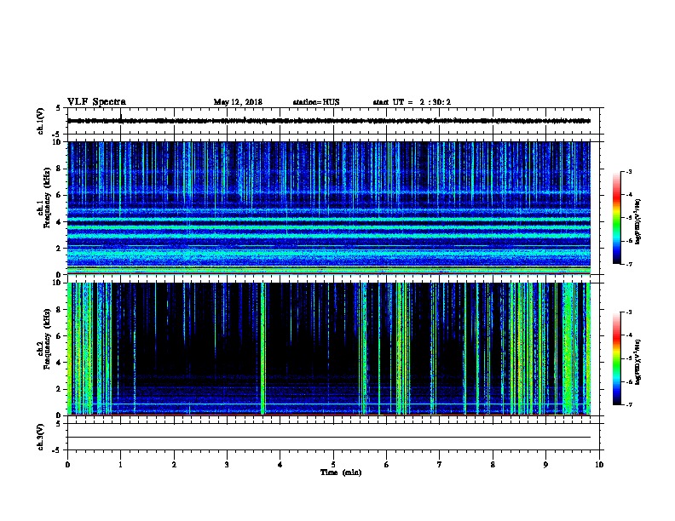Screen dimensions: 675x521
Task: Click time axis tick label '6'
Action: (387, 465)
